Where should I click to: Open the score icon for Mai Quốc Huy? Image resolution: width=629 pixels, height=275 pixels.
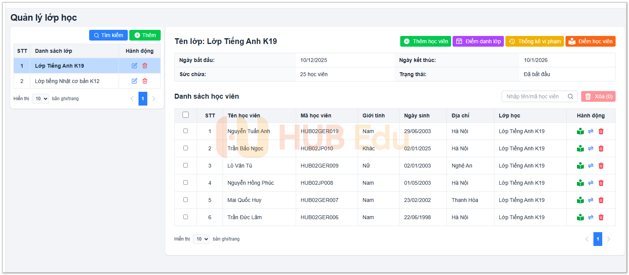point(580,200)
